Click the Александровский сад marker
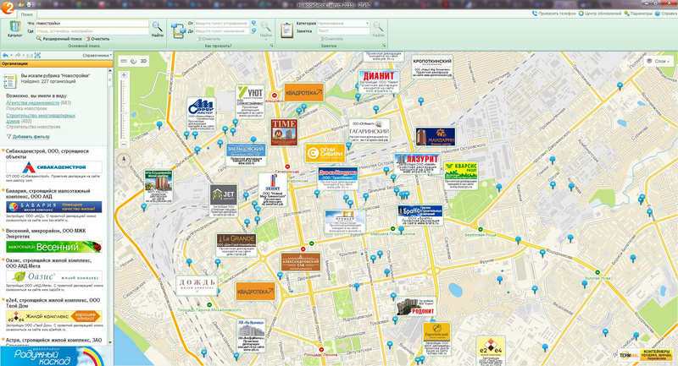The image size is (678, 366). click(301, 262)
